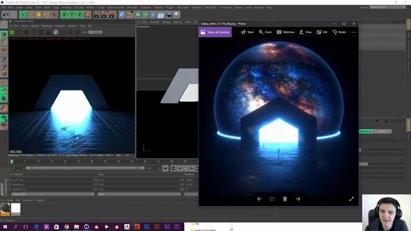
Task: Open Live Viewer Materials menu
Action: 47,26
